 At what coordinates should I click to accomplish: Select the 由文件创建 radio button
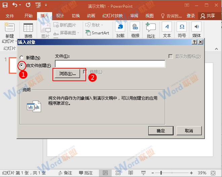22,65
